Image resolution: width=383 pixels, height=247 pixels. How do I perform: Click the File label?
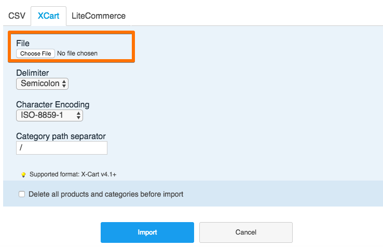pyautogui.click(x=23, y=44)
